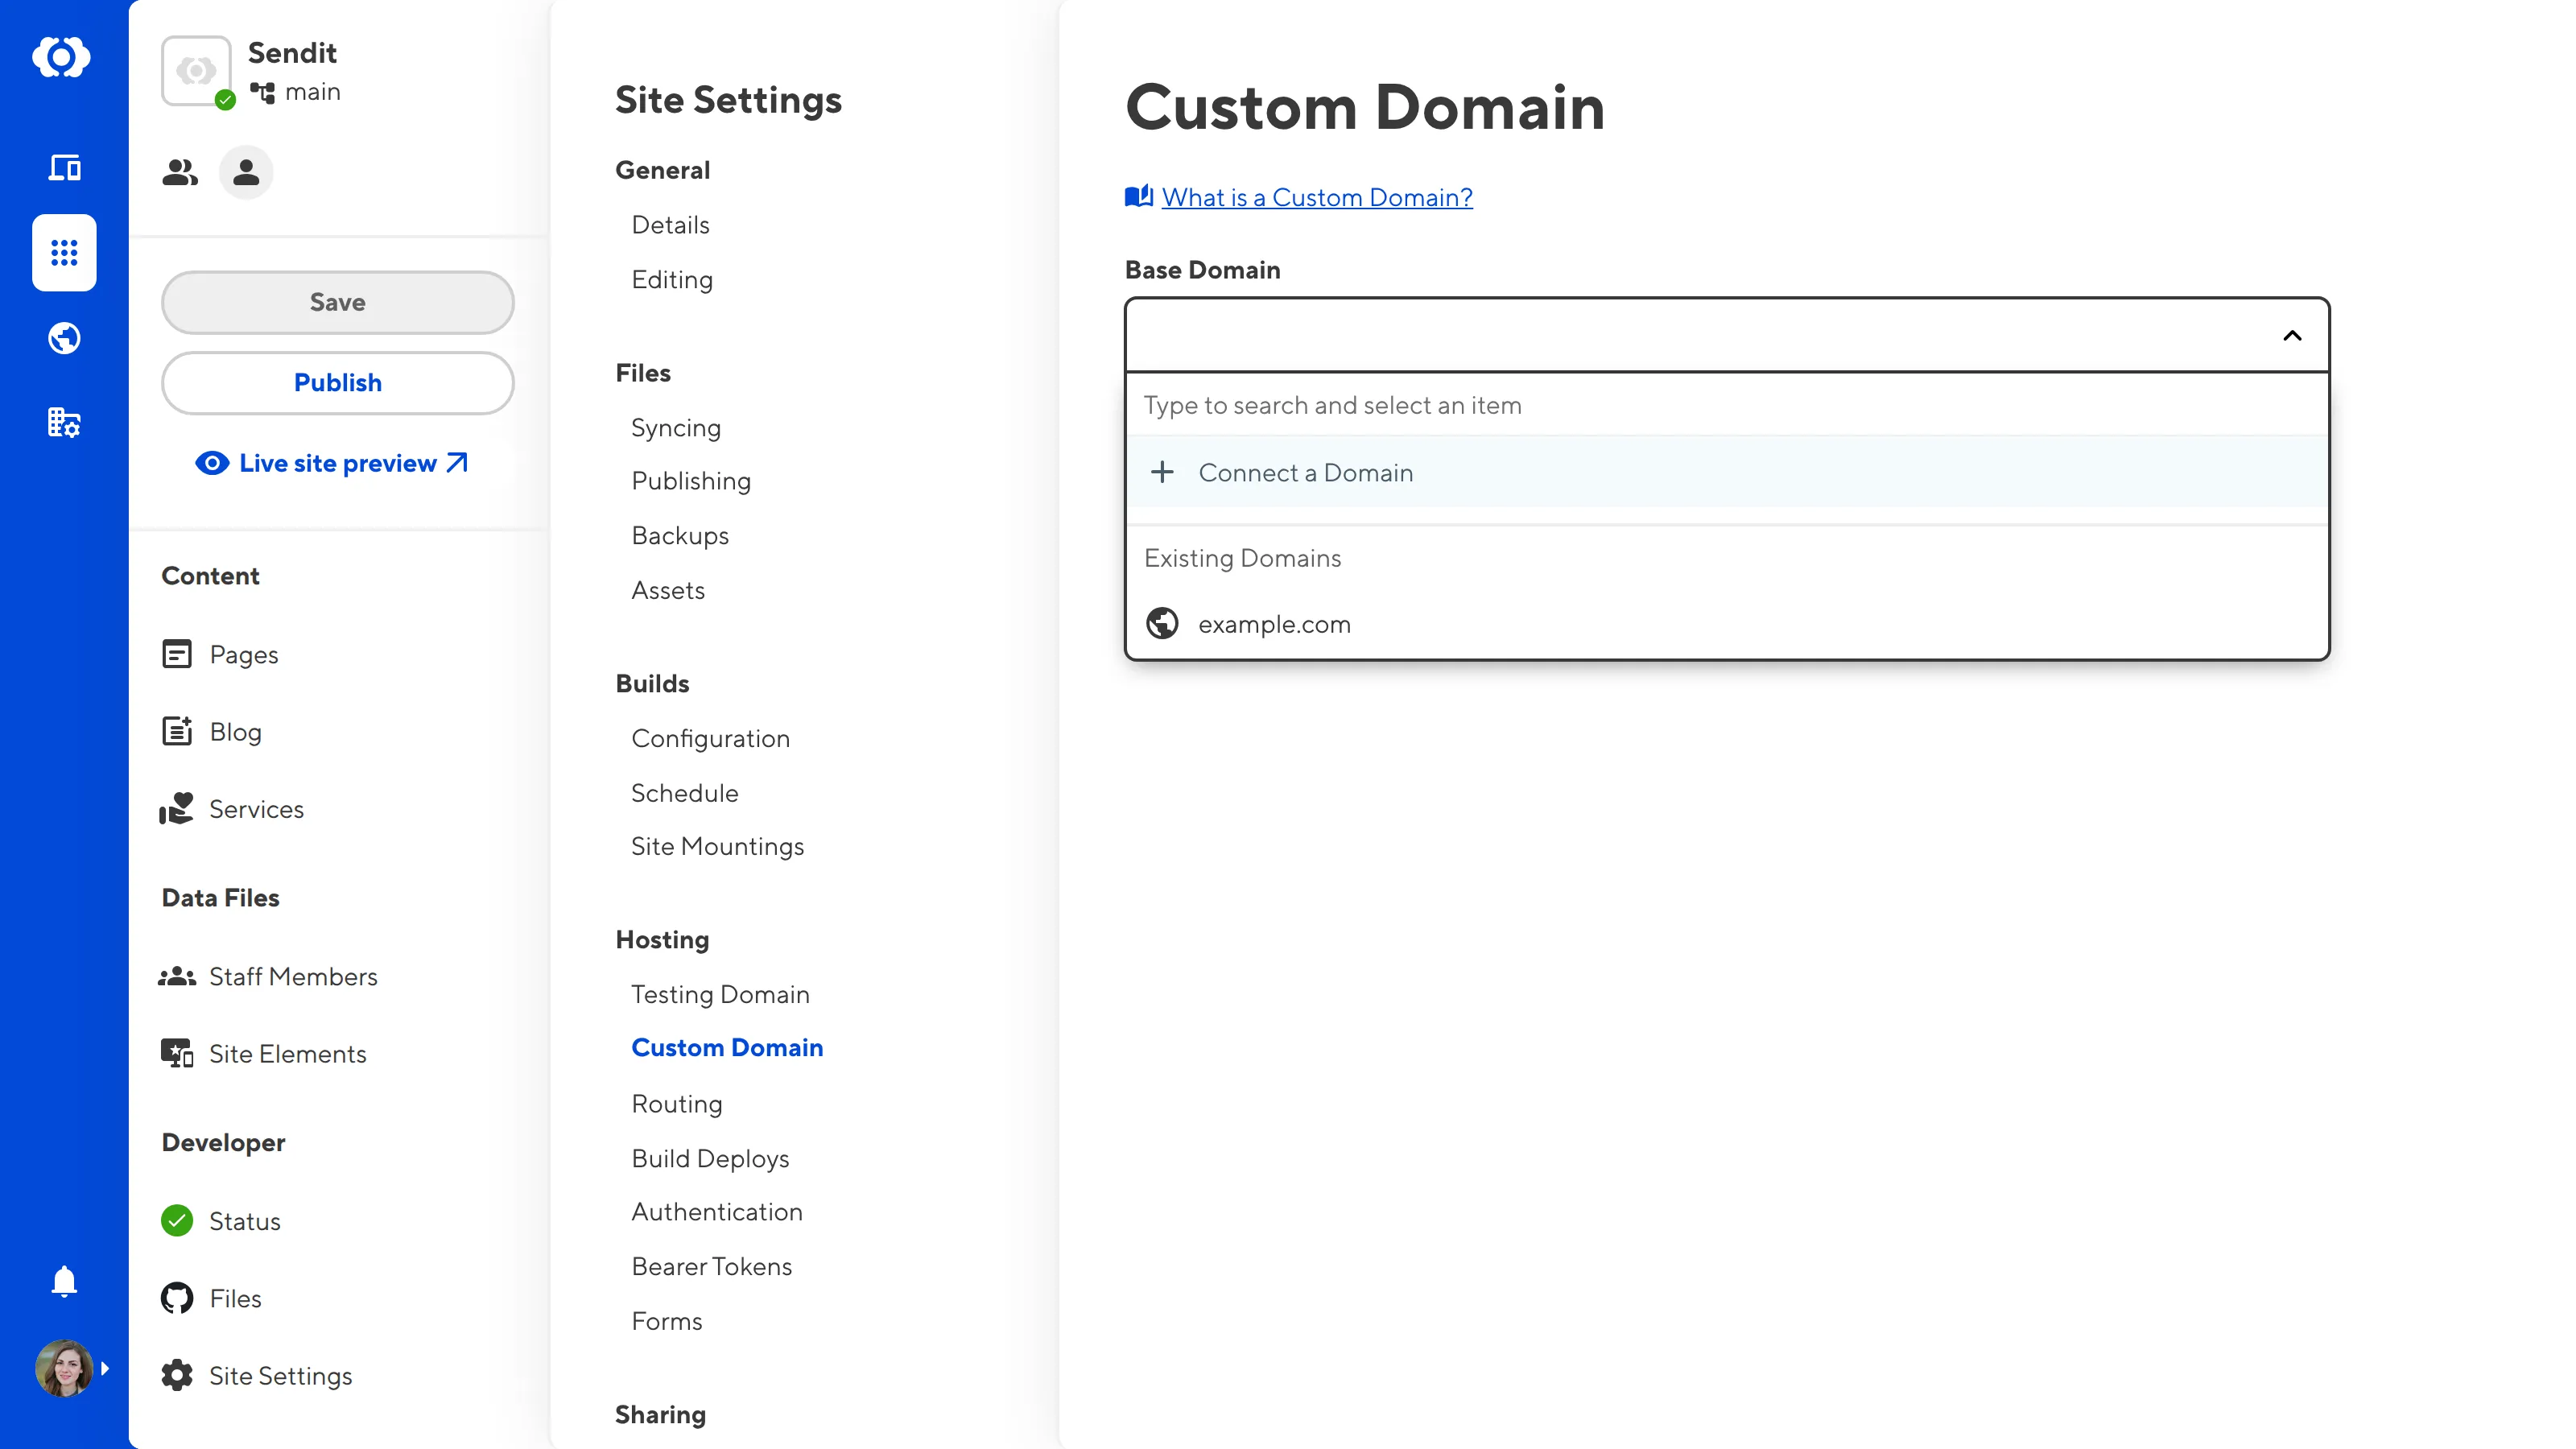The width and height of the screenshot is (2576, 1449).
Task: Select example.com from Existing Domains
Action: tap(1274, 624)
